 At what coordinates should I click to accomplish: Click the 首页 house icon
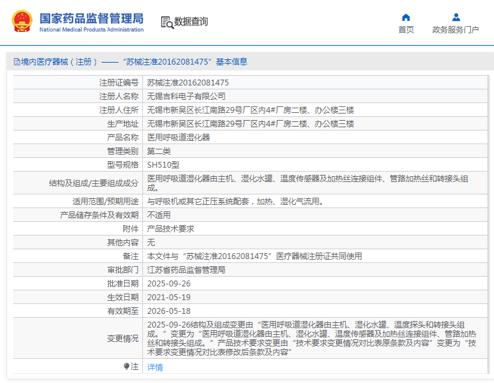point(406,18)
